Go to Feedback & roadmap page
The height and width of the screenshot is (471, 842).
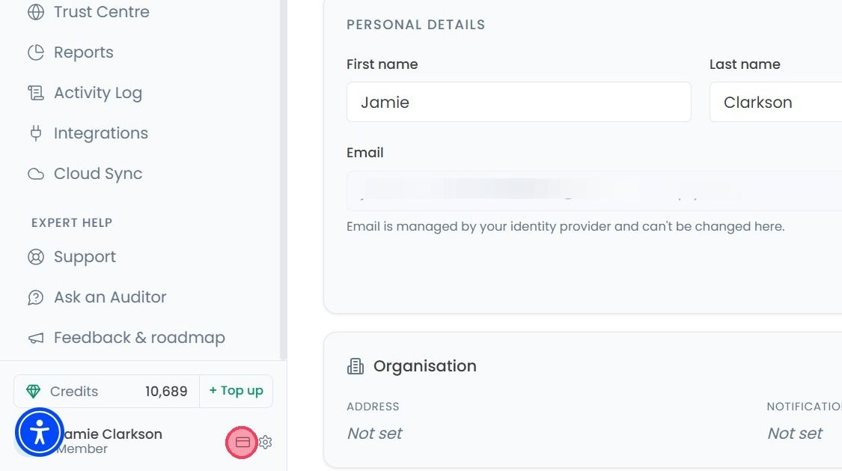pyautogui.click(x=139, y=338)
